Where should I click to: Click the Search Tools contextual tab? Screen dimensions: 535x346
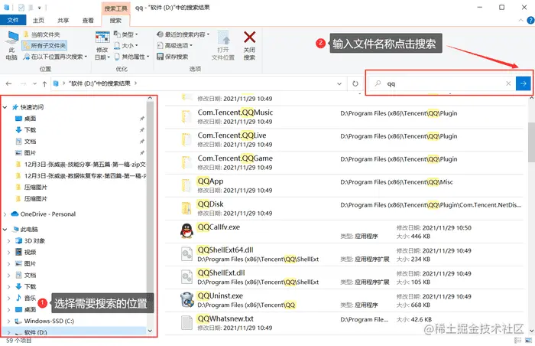(115, 8)
